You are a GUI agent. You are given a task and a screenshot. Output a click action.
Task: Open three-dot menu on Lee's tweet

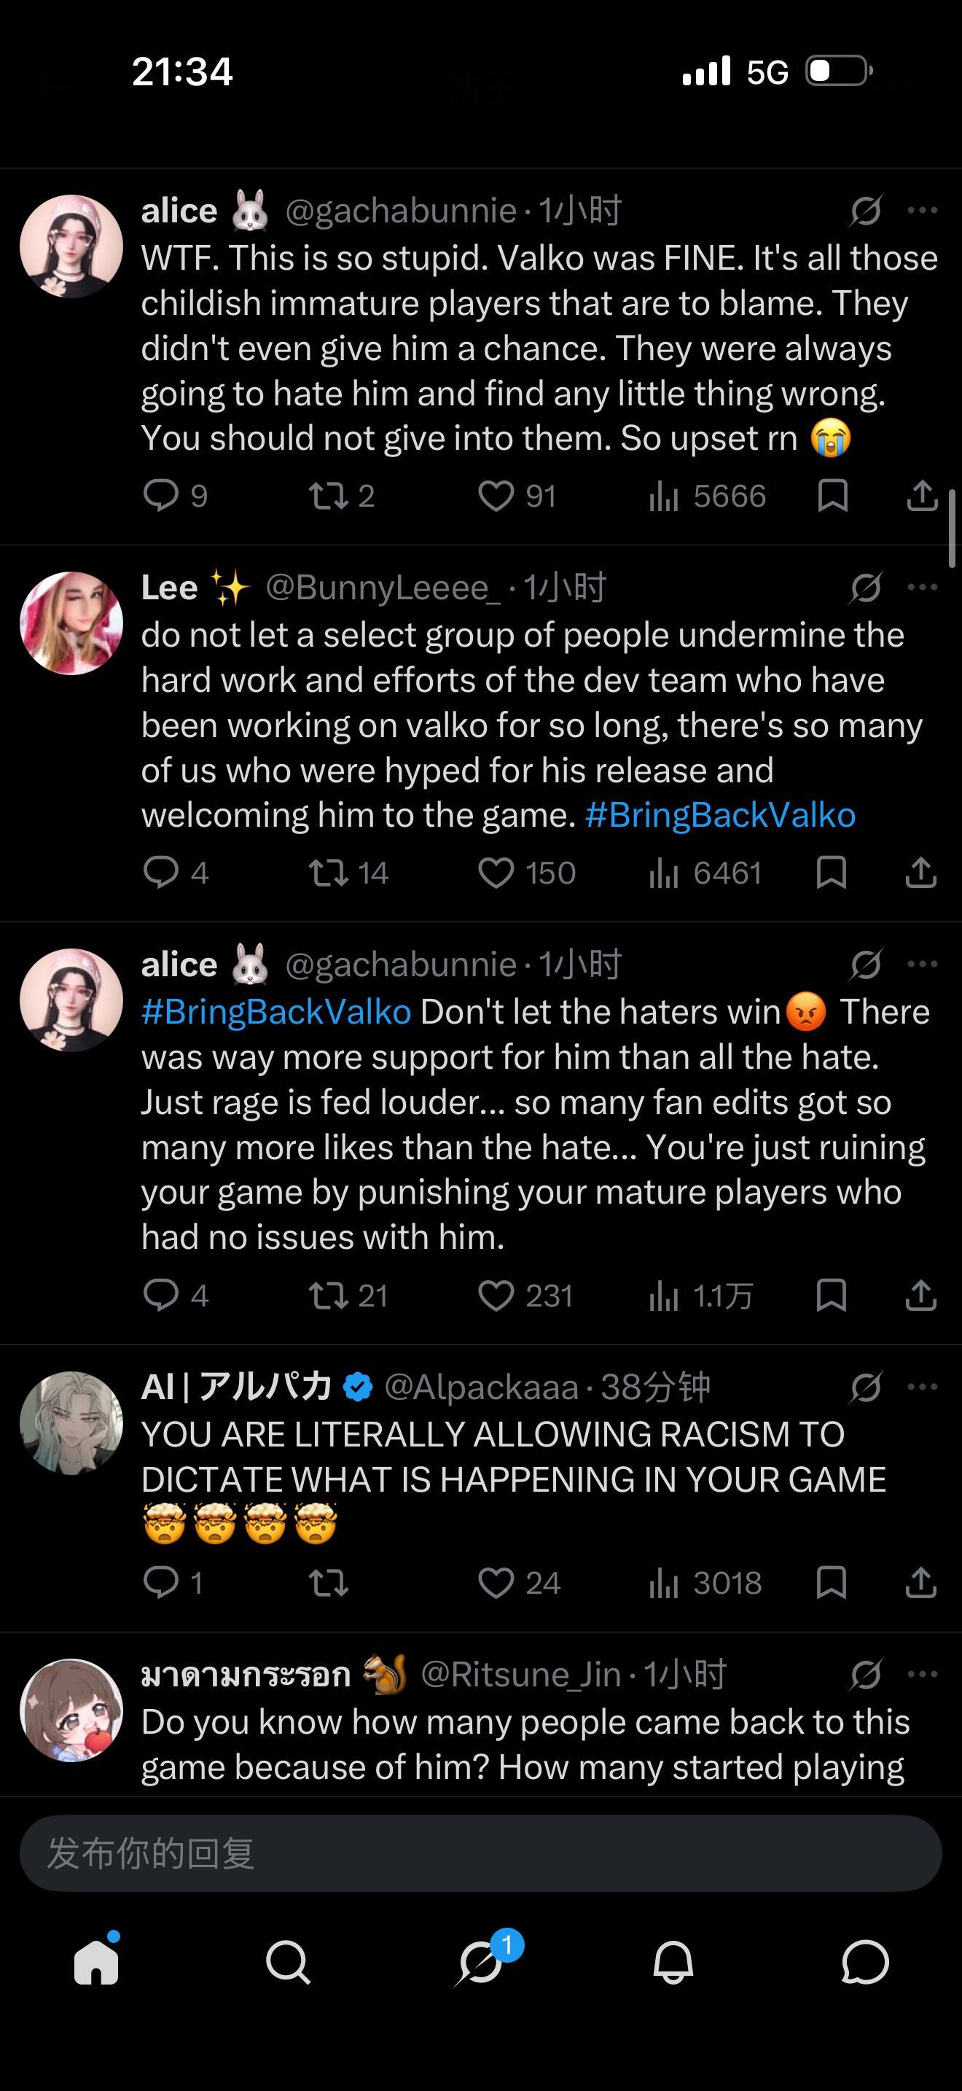922,587
